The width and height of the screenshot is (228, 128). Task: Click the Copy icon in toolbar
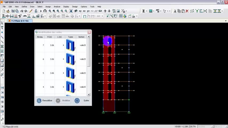(179, 11)
